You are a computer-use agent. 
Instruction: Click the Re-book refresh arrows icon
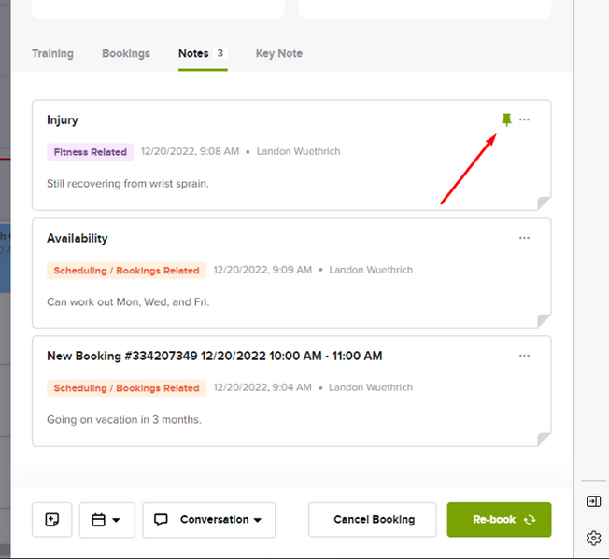click(x=530, y=520)
